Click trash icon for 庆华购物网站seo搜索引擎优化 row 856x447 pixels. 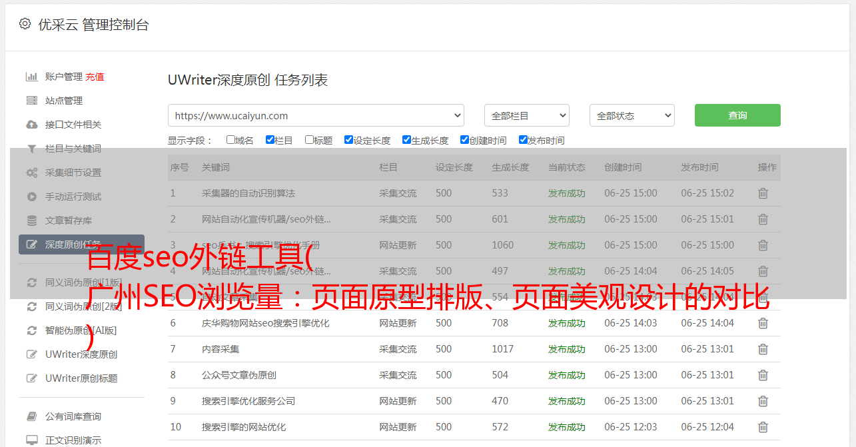[x=763, y=323]
